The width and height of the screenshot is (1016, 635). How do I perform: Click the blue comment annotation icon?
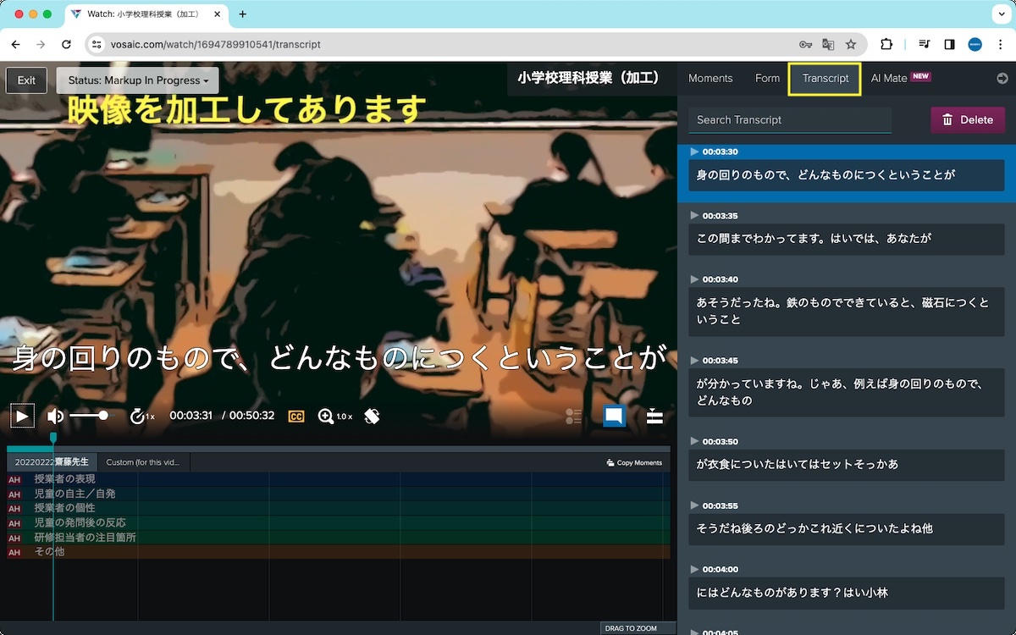point(614,416)
